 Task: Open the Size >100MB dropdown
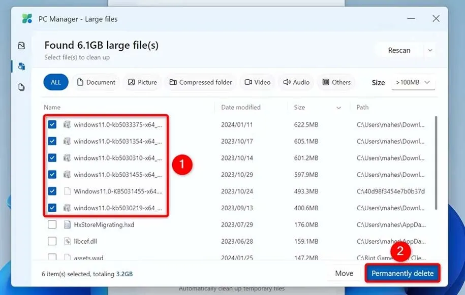pyautogui.click(x=413, y=82)
